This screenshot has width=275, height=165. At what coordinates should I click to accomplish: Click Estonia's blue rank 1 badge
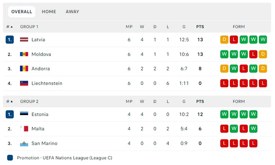pos(10,114)
